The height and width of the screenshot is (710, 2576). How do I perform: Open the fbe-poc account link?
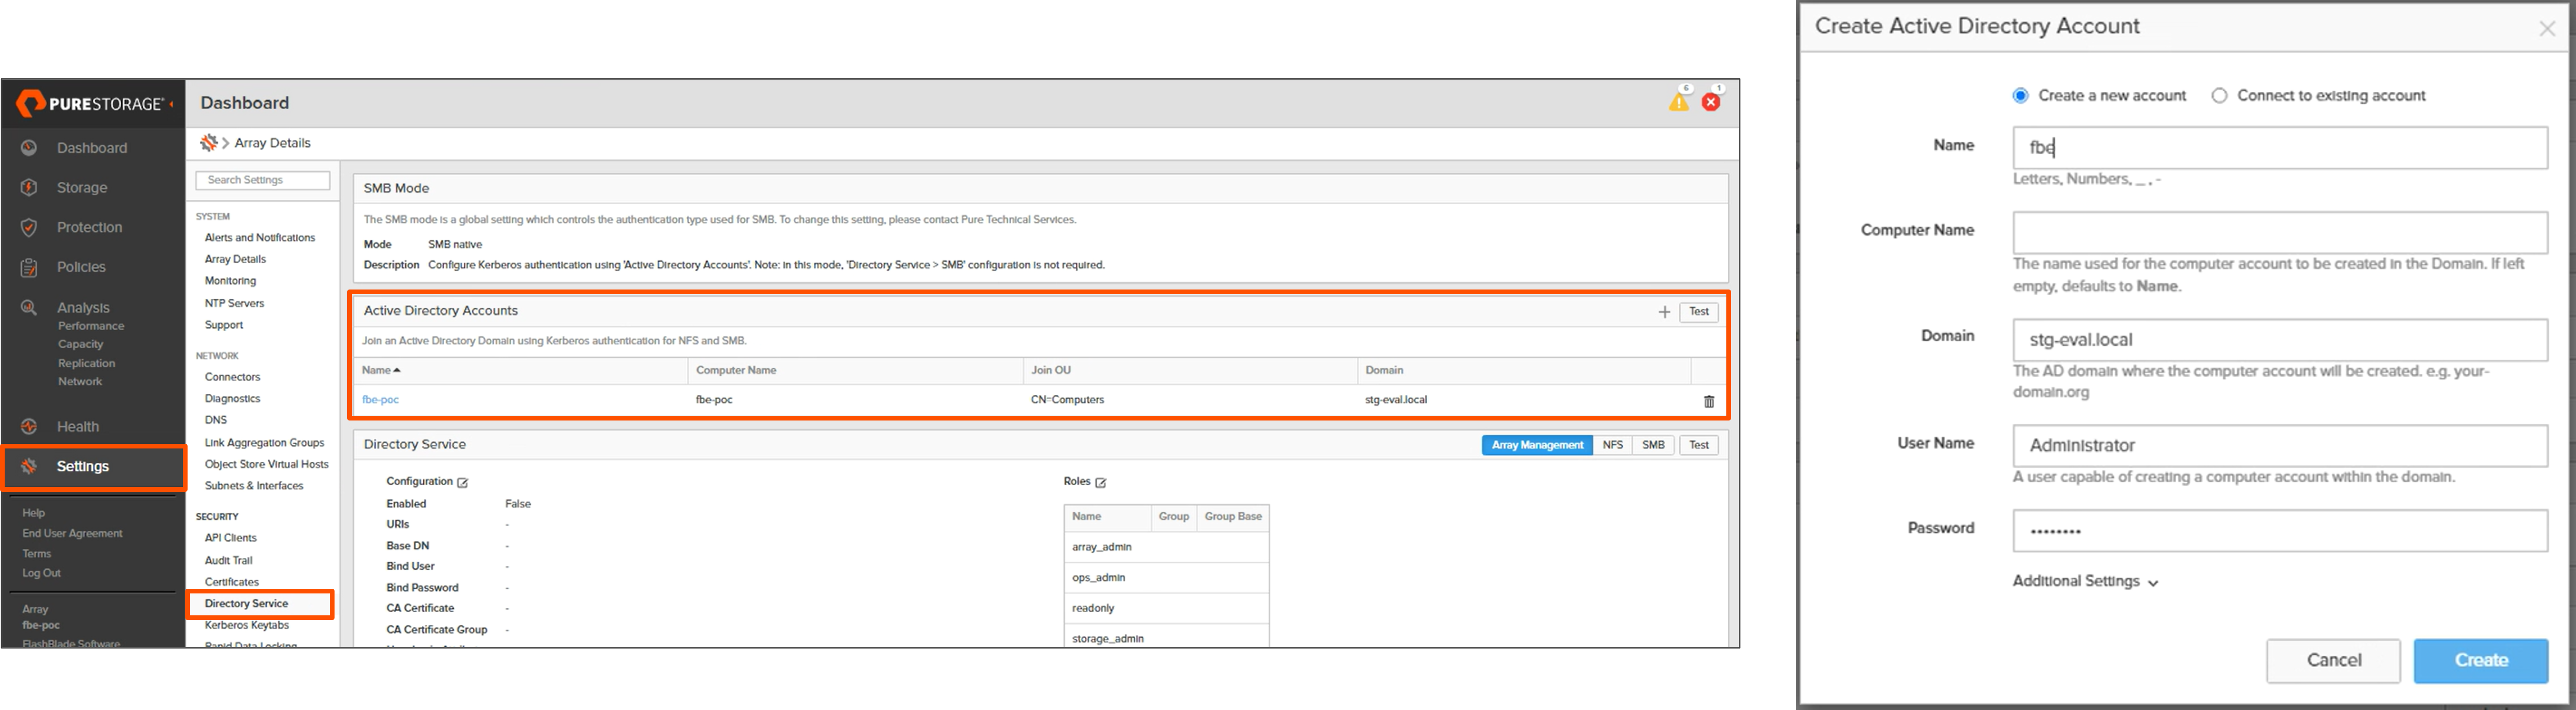tap(380, 400)
